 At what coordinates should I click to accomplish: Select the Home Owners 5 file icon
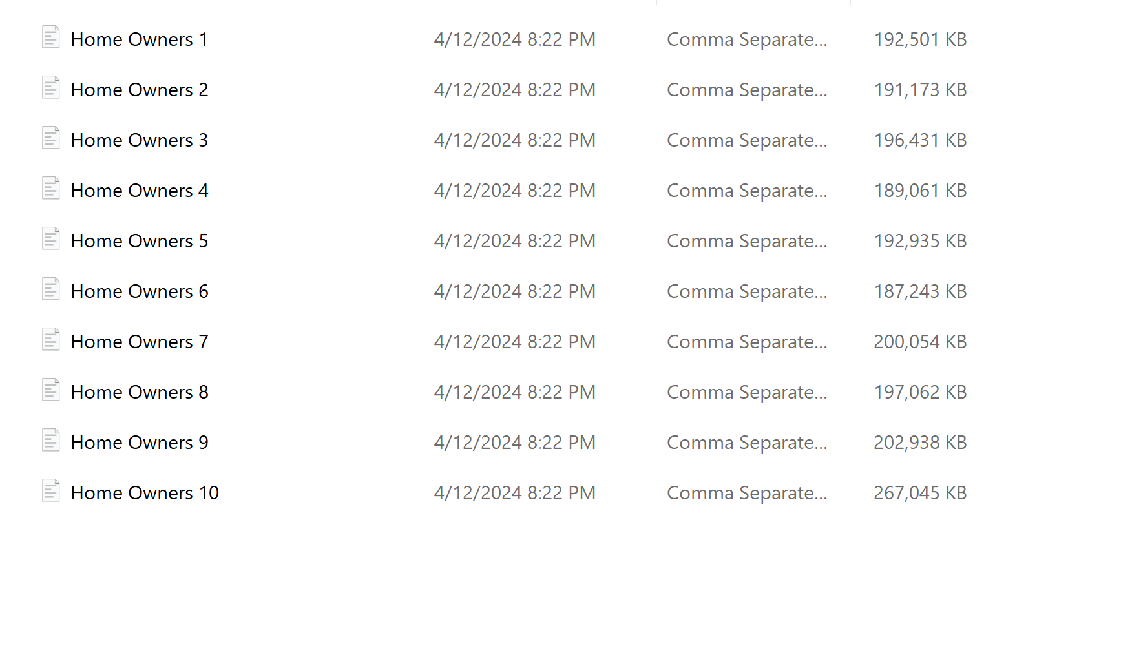click(x=51, y=239)
